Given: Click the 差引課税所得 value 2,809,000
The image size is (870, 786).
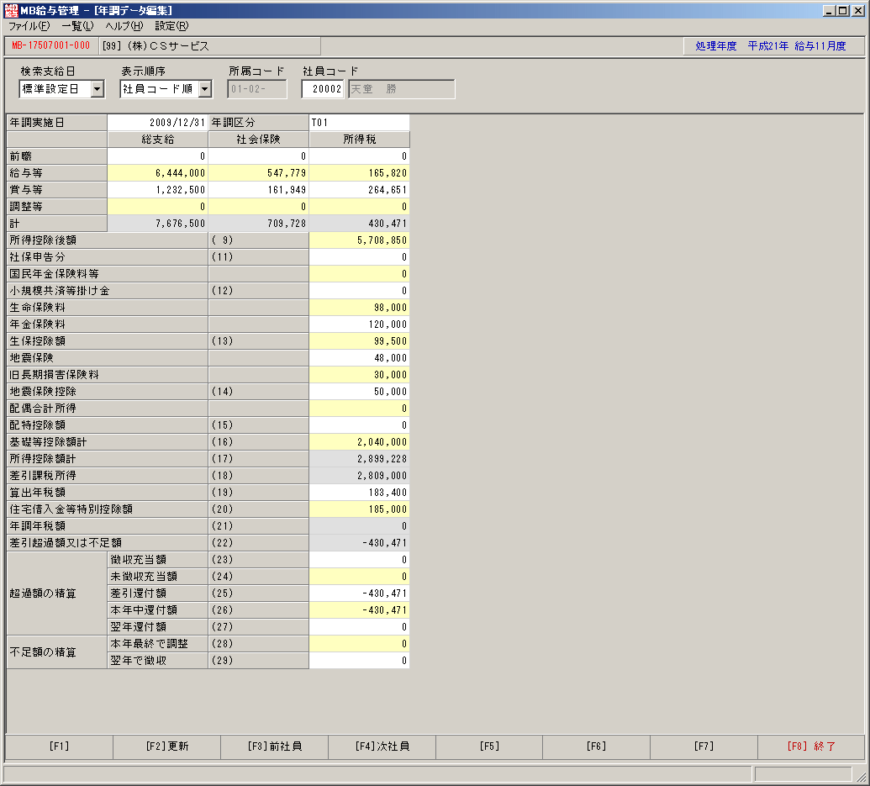Looking at the screenshot, I should [359, 475].
